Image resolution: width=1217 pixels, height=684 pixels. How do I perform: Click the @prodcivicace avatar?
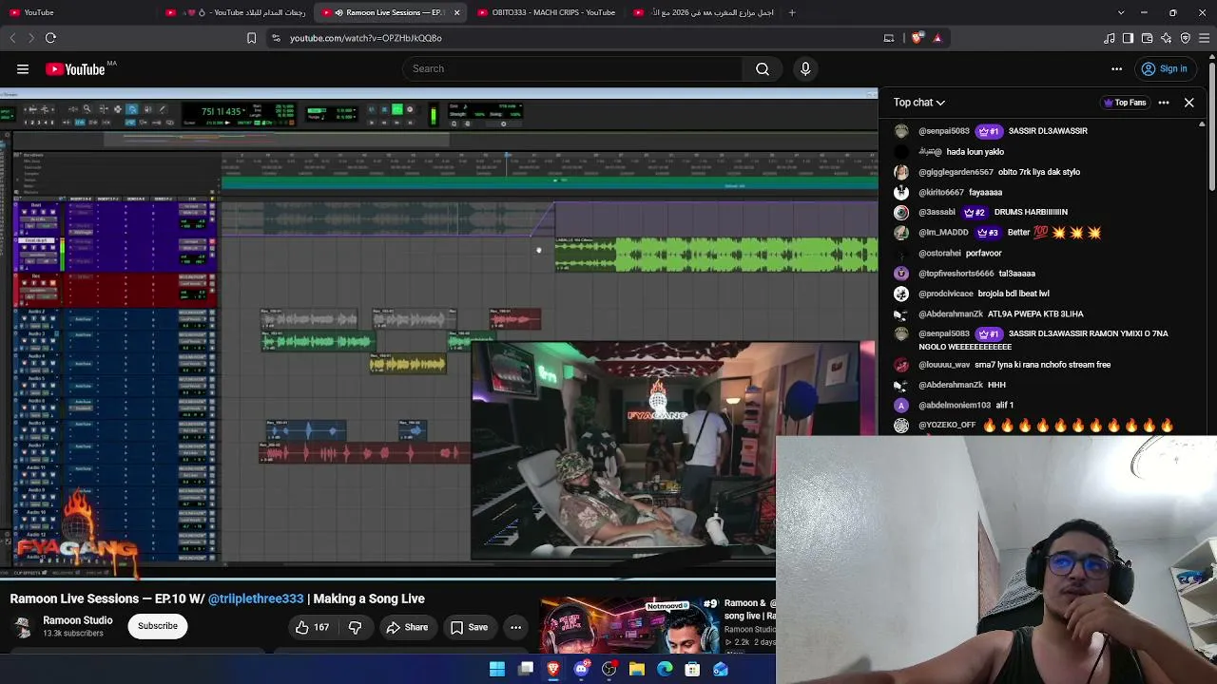coord(901,294)
